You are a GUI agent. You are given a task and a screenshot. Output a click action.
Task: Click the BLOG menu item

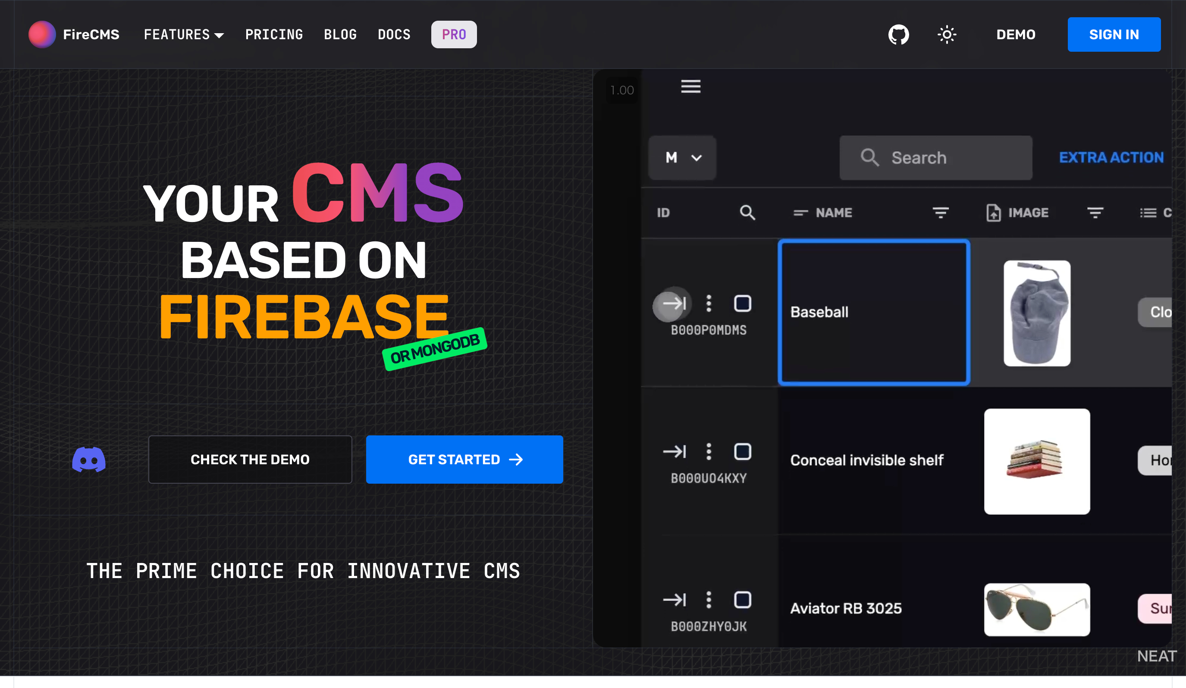click(340, 34)
